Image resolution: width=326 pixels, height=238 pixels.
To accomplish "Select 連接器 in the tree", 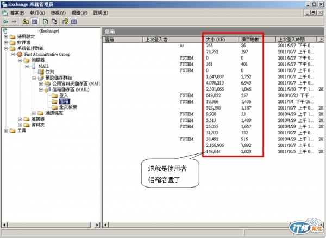I will [38, 119].
